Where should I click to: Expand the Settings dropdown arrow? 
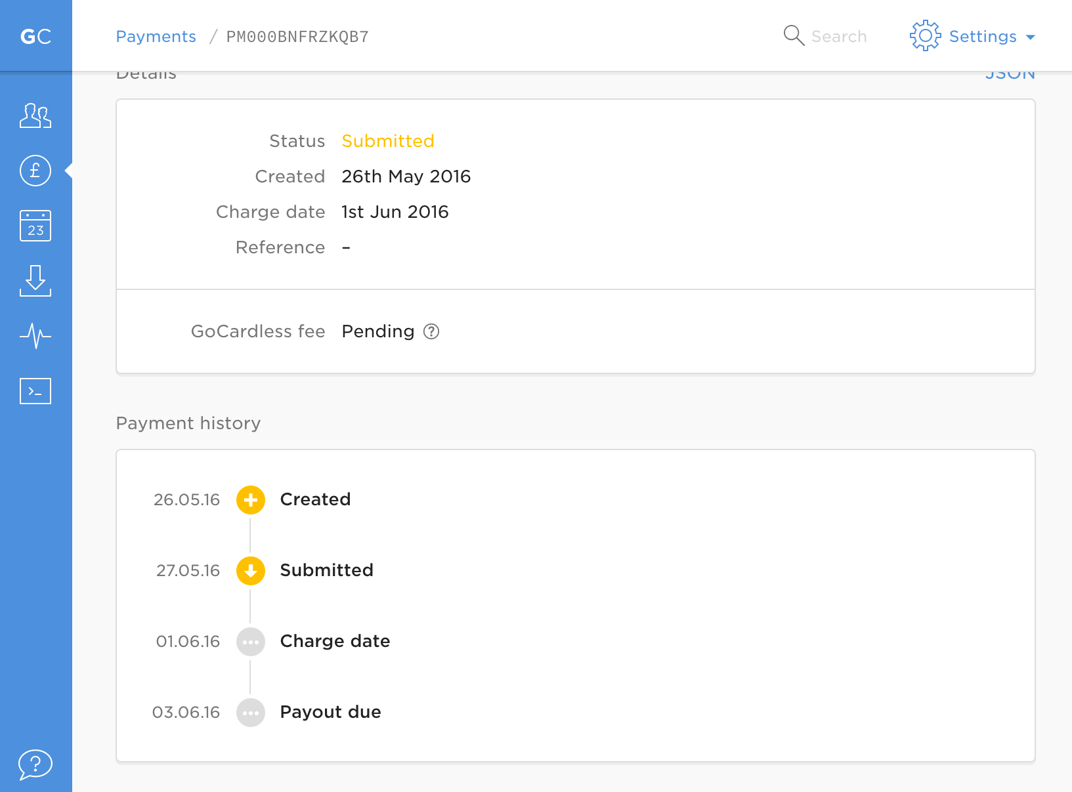click(1031, 37)
